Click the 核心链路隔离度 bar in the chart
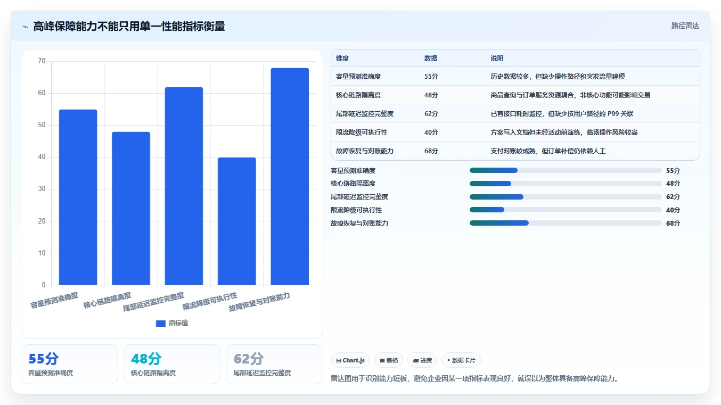Screen dimensions: 721x405 (131, 209)
